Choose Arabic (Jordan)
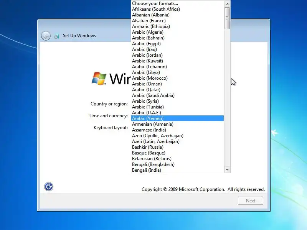The image size is (307, 230). pyautogui.click(x=177, y=55)
